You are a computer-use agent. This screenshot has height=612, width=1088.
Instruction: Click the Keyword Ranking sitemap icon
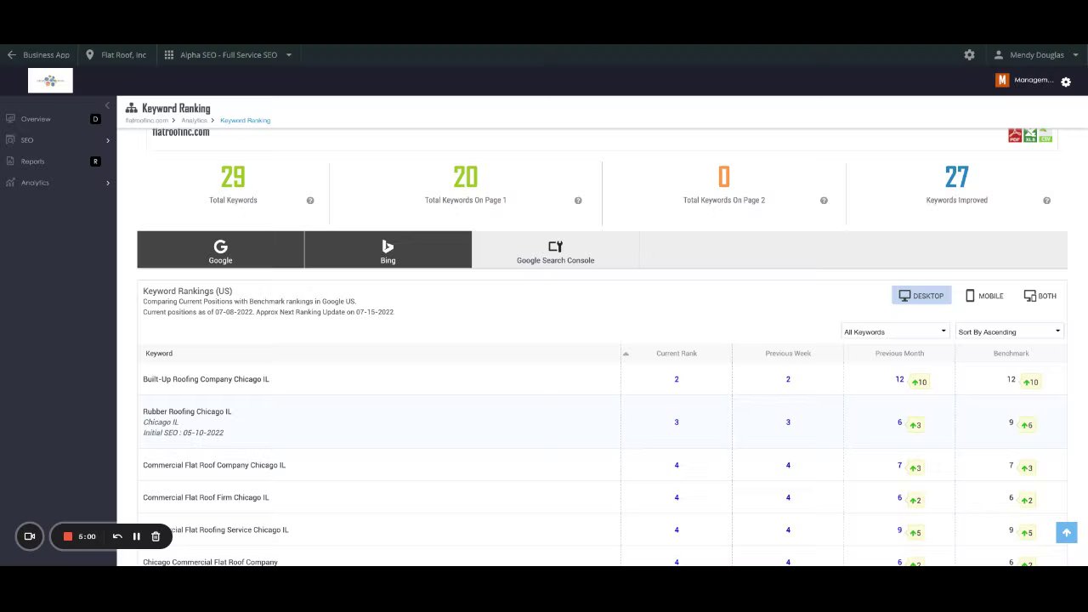click(132, 108)
